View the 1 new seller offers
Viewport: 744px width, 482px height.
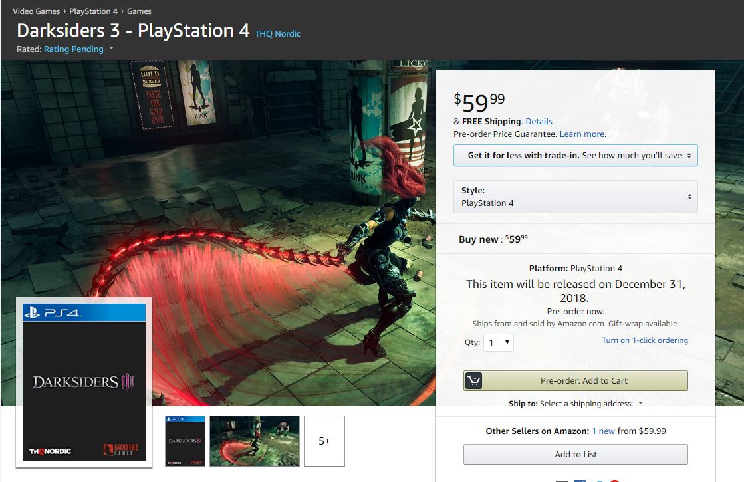[x=603, y=431]
